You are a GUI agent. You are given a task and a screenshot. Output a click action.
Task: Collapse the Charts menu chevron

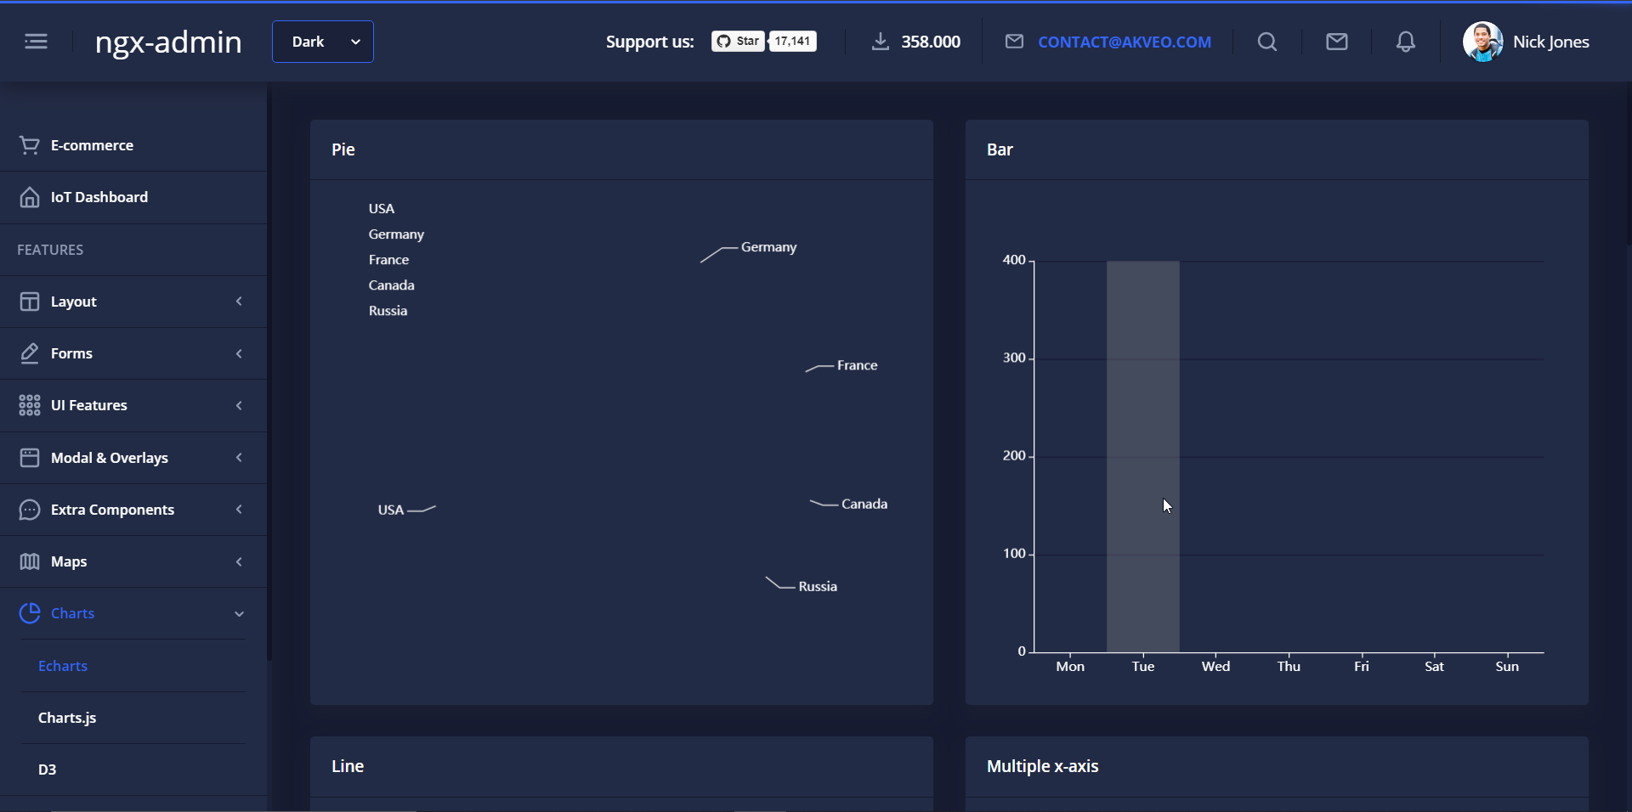click(239, 613)
